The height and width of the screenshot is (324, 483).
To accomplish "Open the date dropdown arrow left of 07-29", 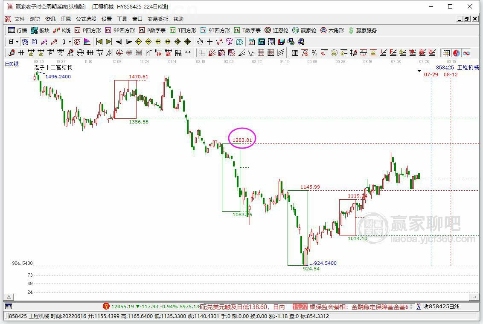I will coord(419,72).
